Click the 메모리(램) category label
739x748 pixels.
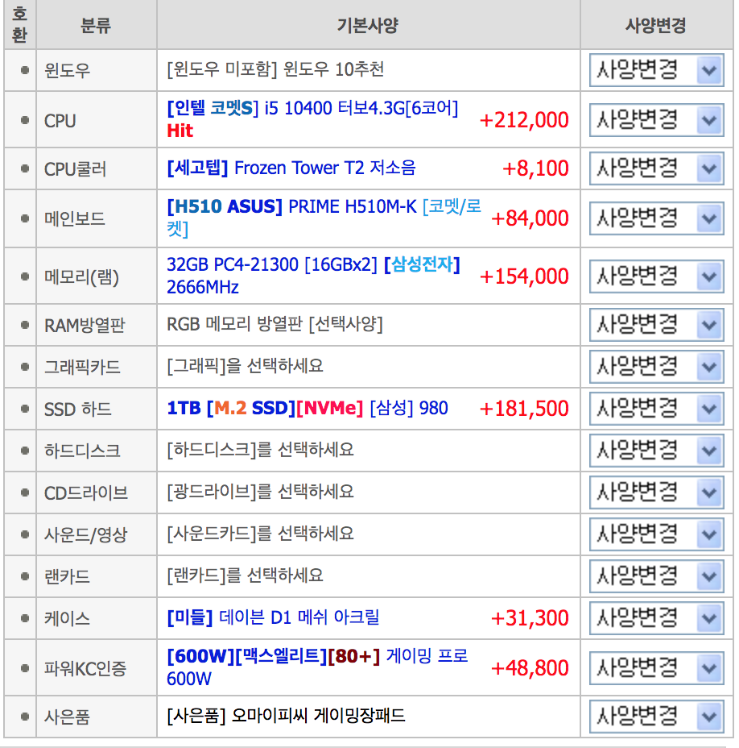tap(81, 277)
